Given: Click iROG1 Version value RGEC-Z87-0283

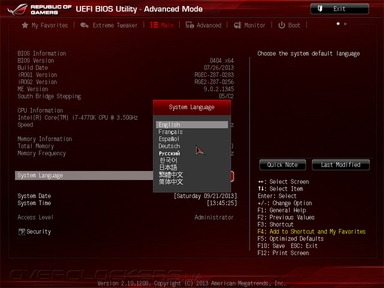Looking at the screenshot, I should tap(214, 74).
